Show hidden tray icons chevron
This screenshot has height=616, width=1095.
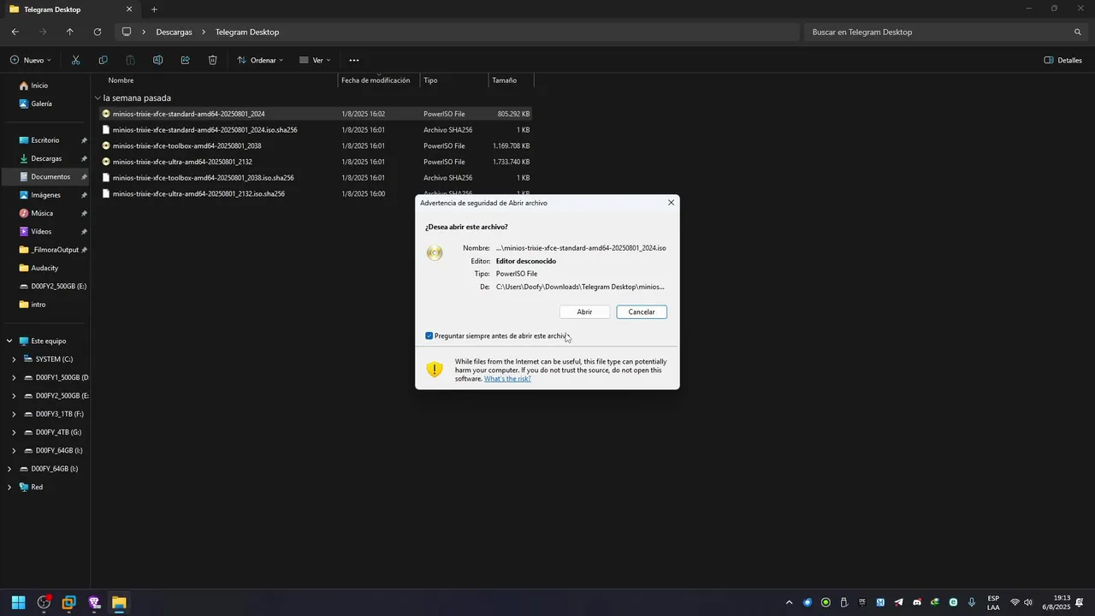point(789,602)
